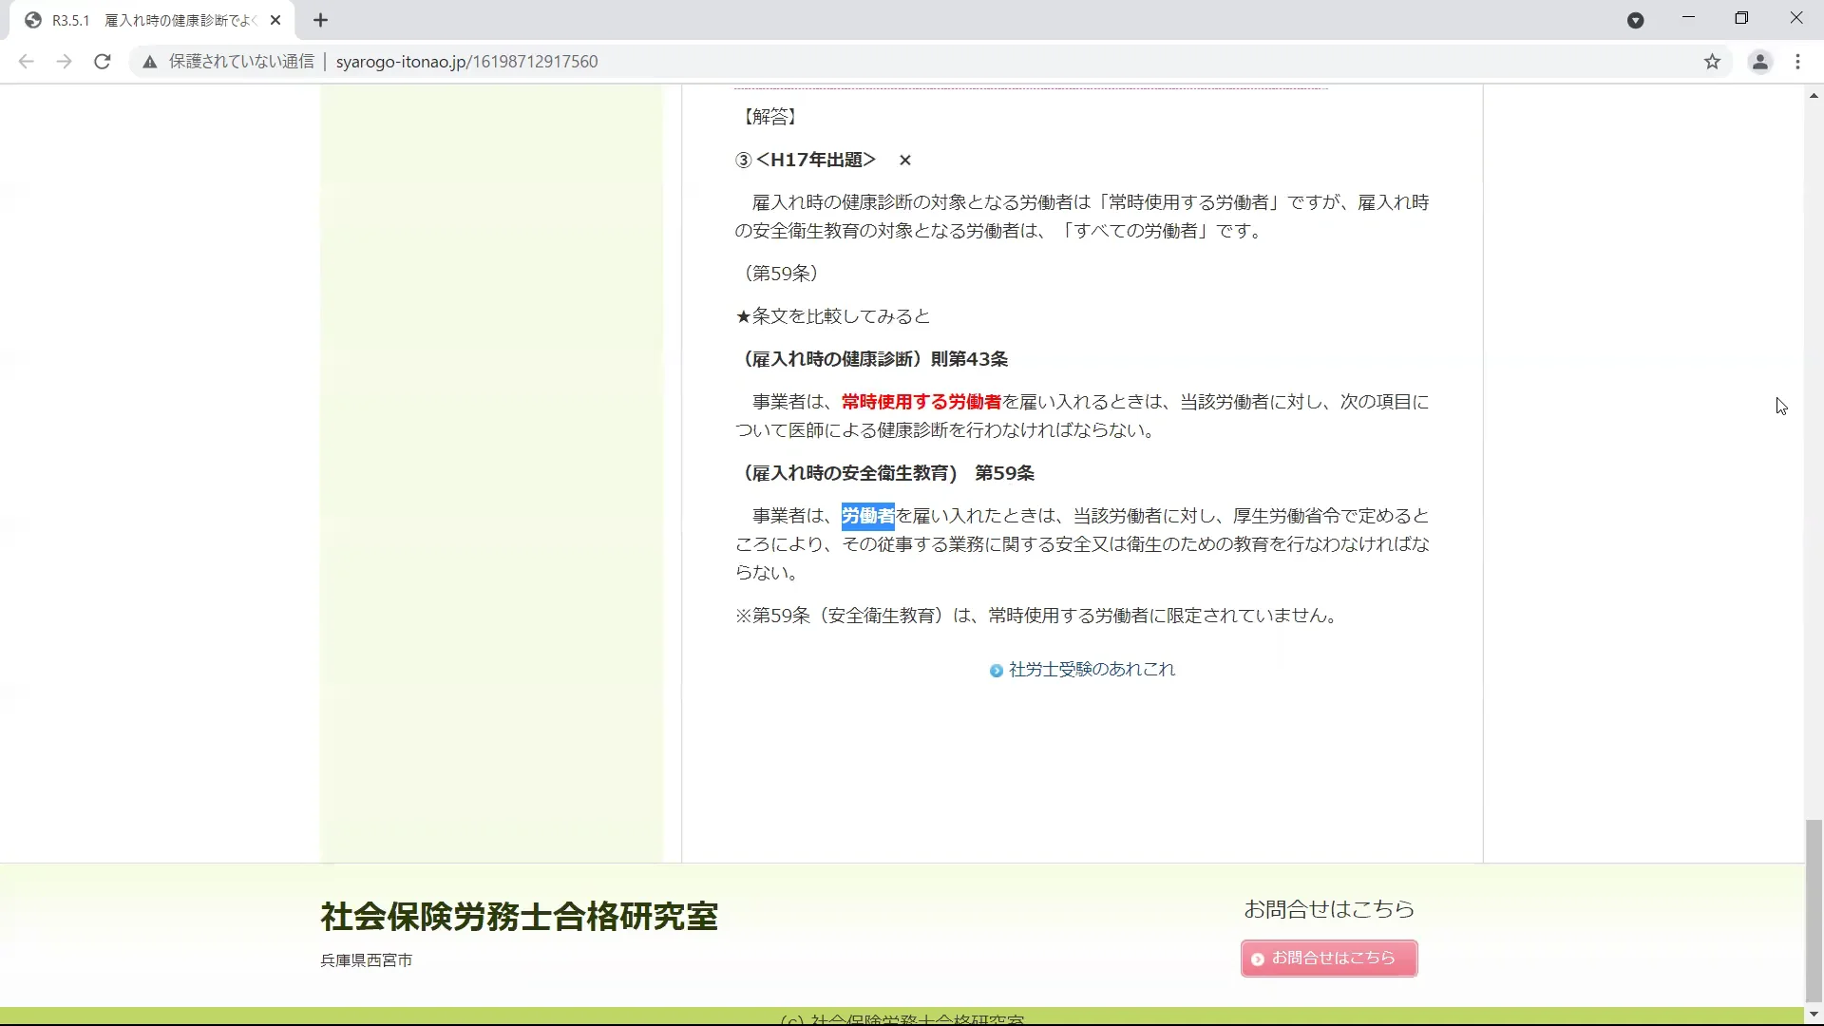Viewport: 1824px width, 1026px height.
Task: Click the red text 常時使用する労働者
Action: [921, 402]
